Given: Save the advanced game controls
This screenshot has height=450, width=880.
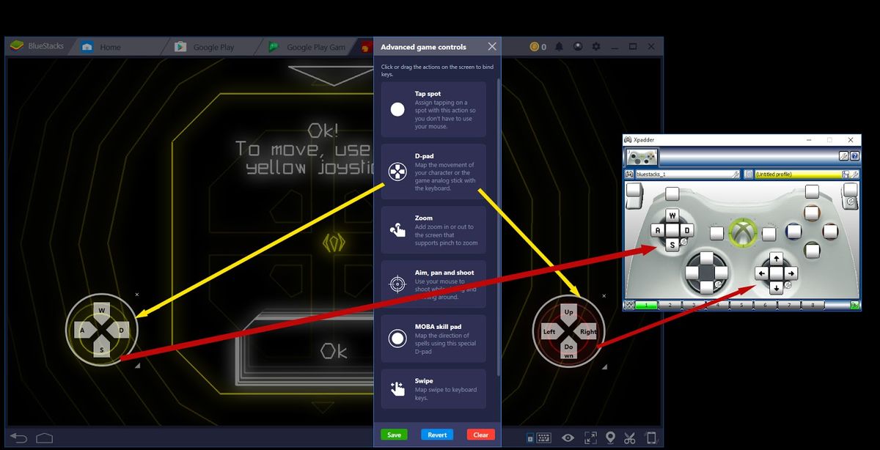Looking at the screenshot, I should tap(394, 434).
